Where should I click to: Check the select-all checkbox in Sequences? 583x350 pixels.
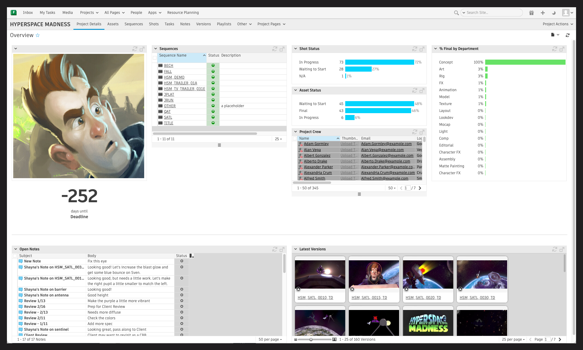155,58
